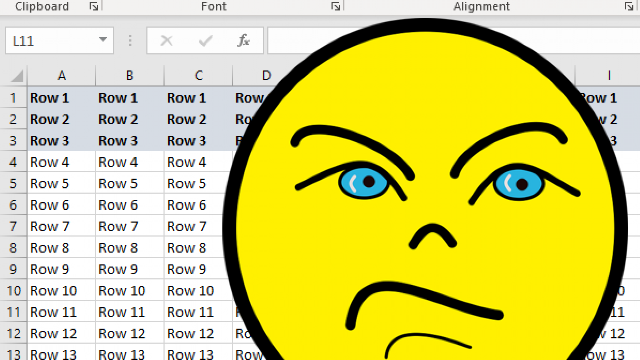The image size is (640, 360).
Task: Click the formula bar Enter checkmark
Action: [x=205, y=41]
